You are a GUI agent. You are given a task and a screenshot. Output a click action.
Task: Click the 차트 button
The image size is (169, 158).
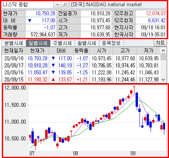click(x=160, y=43)
